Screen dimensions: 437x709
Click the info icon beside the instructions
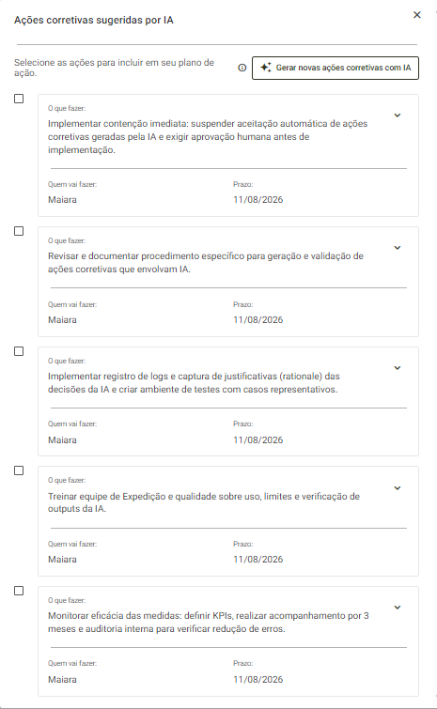(x=242, y=68)
